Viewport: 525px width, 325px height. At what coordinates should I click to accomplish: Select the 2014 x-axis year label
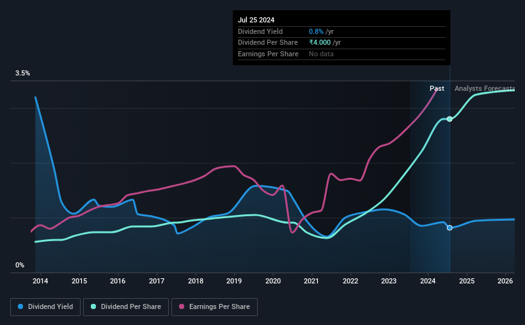[40, 281]
